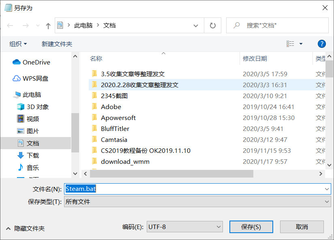Click the horizontal scrollbar right arrow
Screen dimensions: 334x240
[321, 174]
